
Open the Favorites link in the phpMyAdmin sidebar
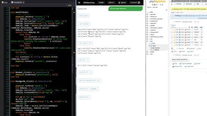155,7
